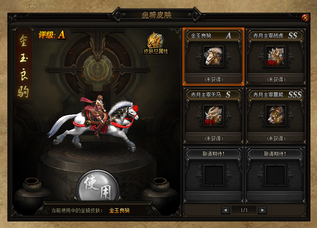Screen dimensions: 317x228
Task: Click 未获得 status under 赤月主宰战虎
Action: (x=276, y=80)
